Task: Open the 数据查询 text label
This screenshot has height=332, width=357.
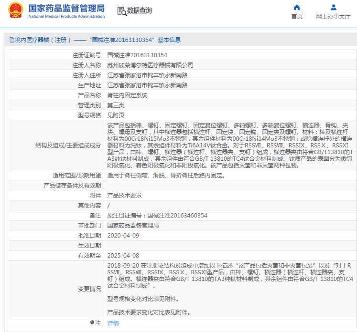Action: tap(140, 10)
